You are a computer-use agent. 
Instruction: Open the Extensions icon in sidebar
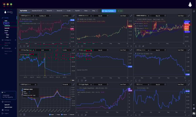tap(3, 102)
